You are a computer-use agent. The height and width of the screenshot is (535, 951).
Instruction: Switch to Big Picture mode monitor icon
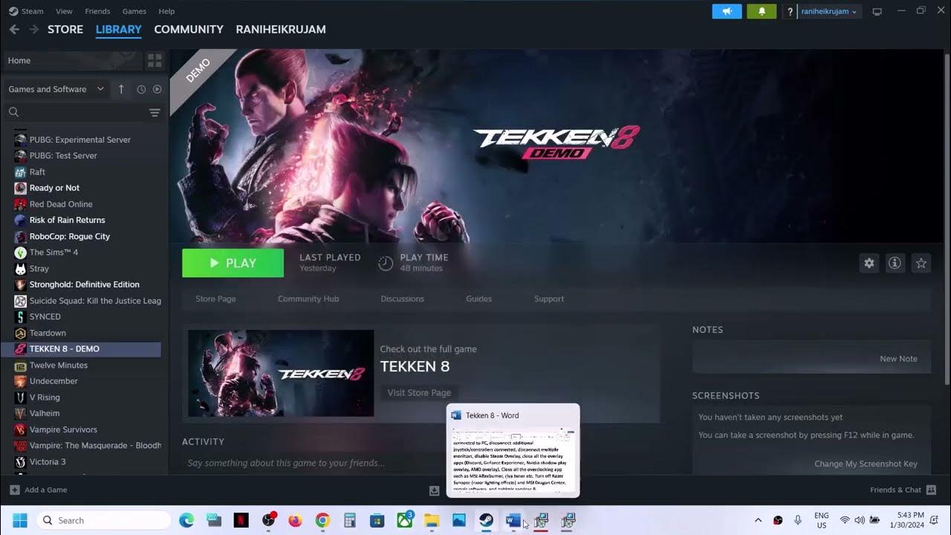pyautogui.click(x=877, y=11)
